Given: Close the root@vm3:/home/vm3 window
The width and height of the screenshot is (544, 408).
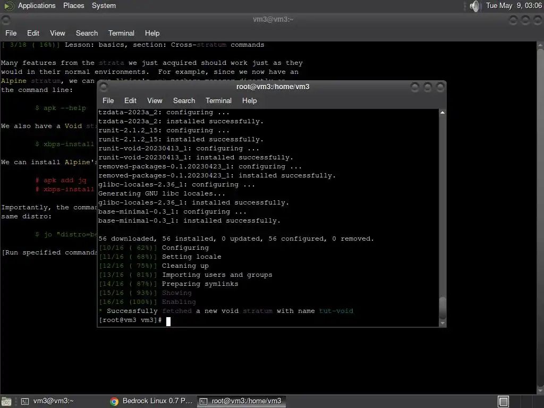Looking at the screenshot, I should click(440, 87).
